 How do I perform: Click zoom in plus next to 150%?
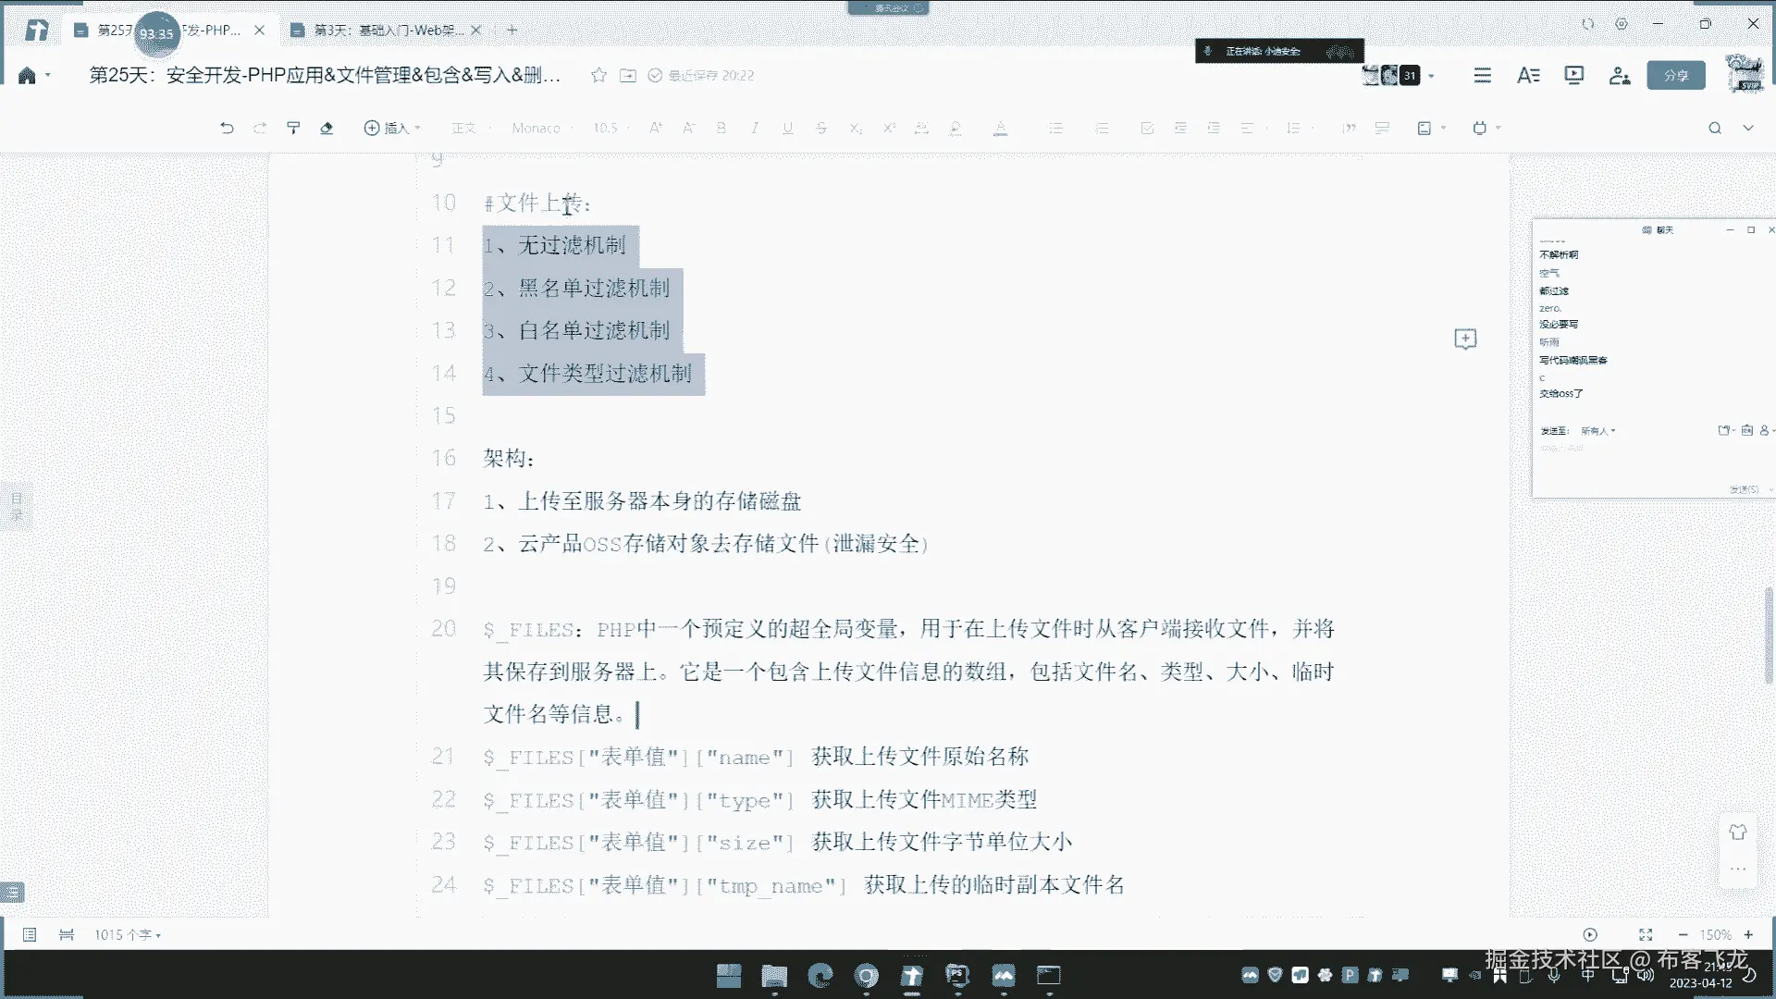(1748, 934)
